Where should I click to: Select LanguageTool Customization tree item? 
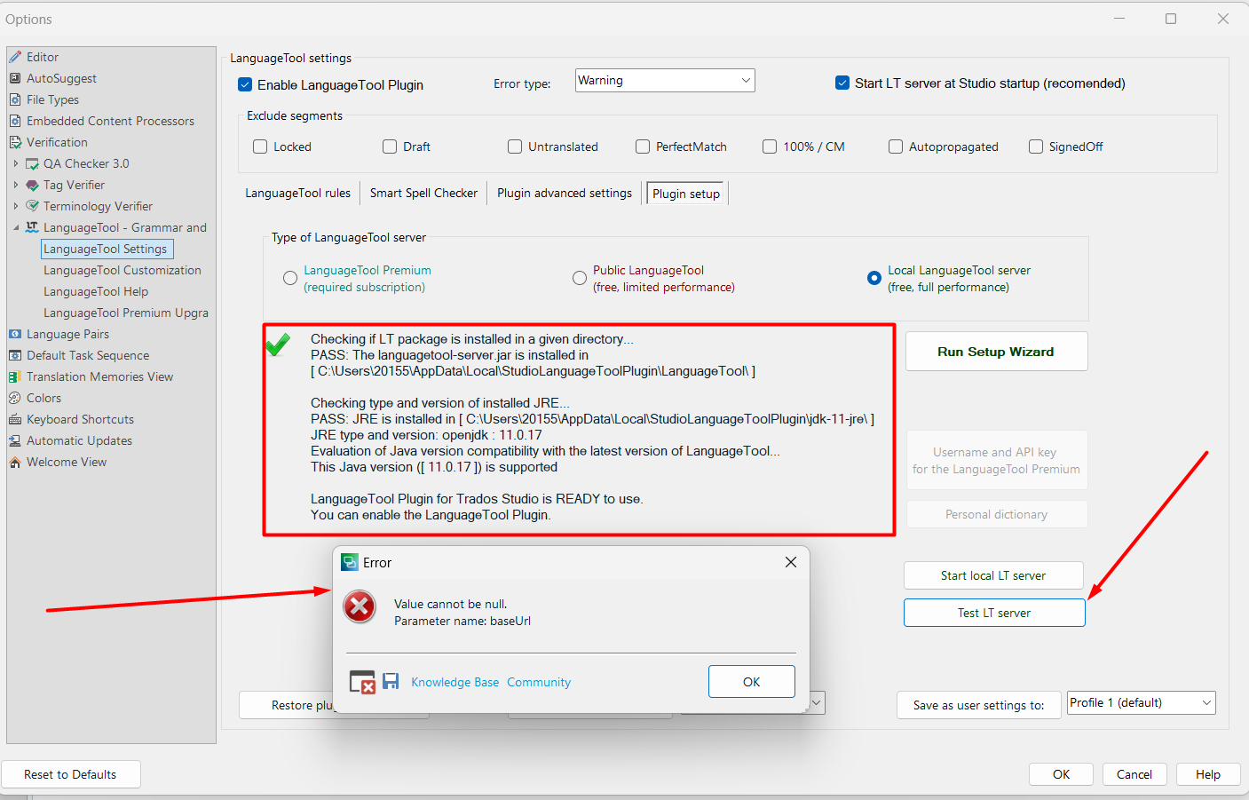coord(123,270)
